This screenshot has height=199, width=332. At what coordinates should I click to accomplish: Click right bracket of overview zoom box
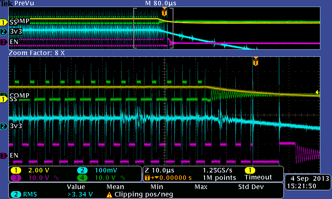pyautogui.click(x=172, y=28)
